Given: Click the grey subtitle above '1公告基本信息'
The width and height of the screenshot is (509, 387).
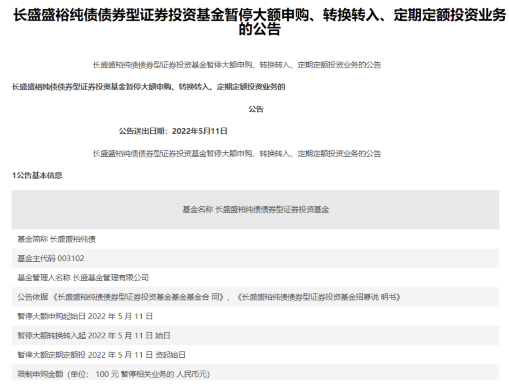Looking at the screenshot, I should point(237,154).
